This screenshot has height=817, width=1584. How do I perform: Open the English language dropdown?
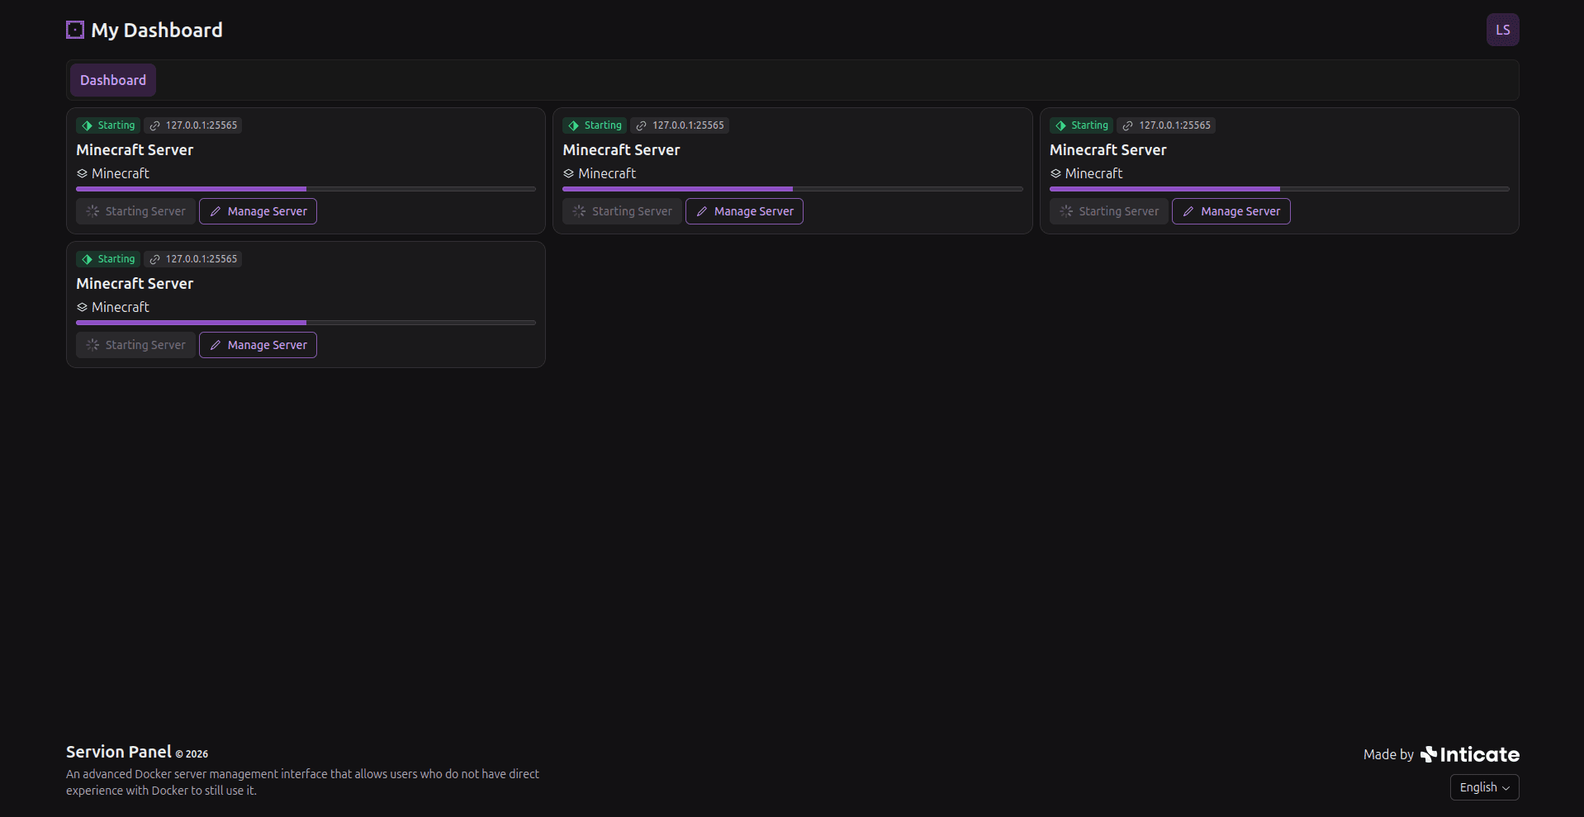pyautogui.click(x=1484, y=787)
